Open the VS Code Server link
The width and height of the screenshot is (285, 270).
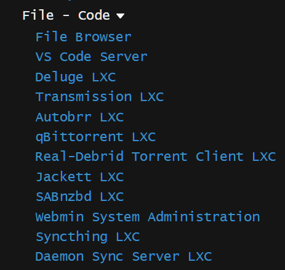pyautogui.click(x=91, y=57)
